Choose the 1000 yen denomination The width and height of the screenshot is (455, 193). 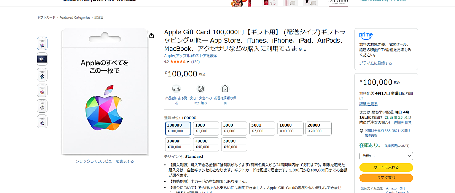206,128
